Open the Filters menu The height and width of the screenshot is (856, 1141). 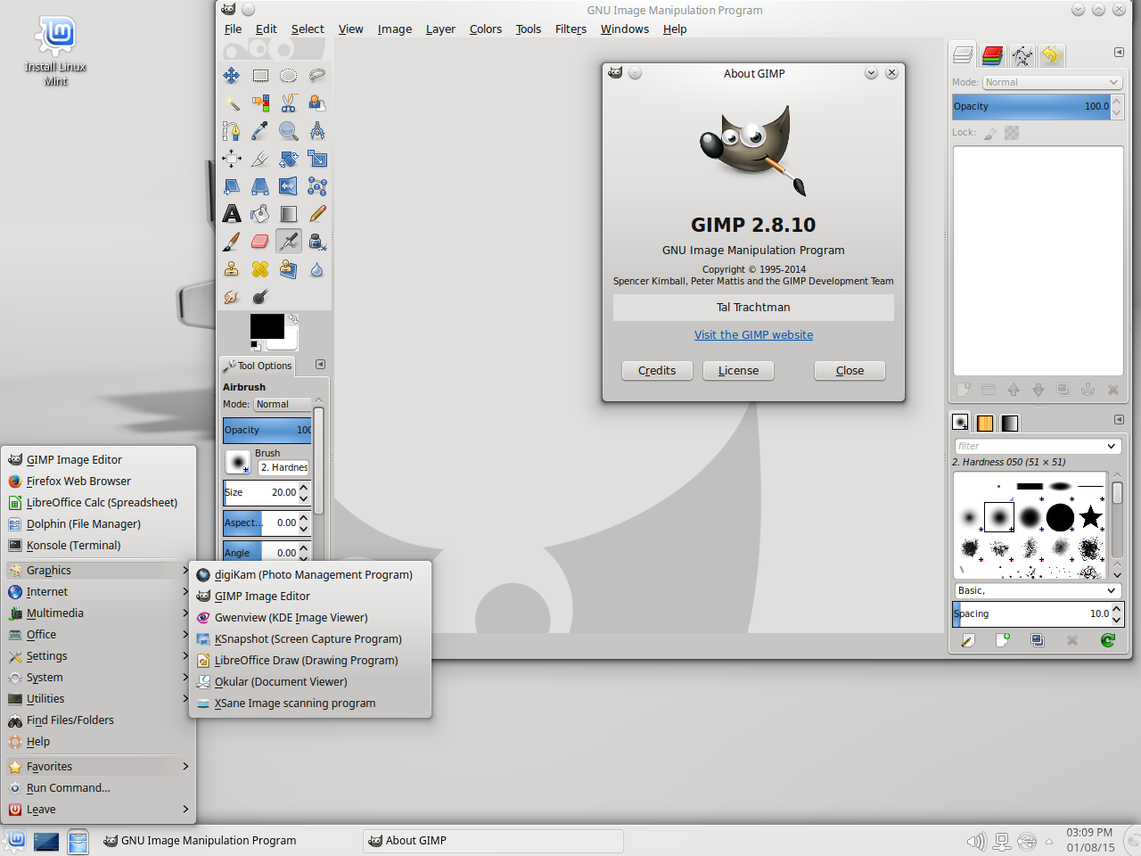tap(570, 29)
